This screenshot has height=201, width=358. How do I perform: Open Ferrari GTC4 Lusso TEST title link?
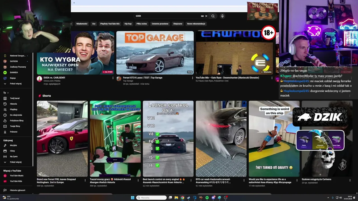click(143, 78)
